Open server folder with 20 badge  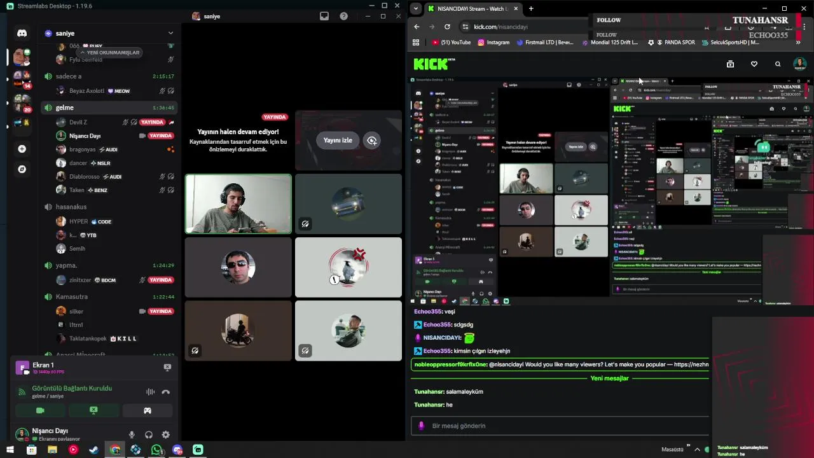click(x=22, y=102)
